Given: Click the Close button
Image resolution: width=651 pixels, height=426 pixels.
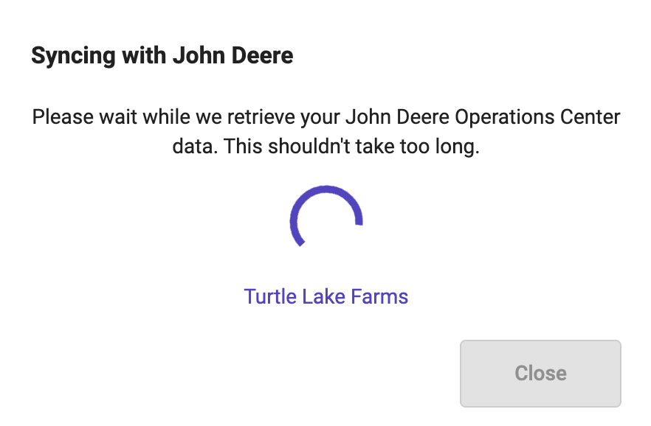Looking at the screenshot, I should point(540,374).
